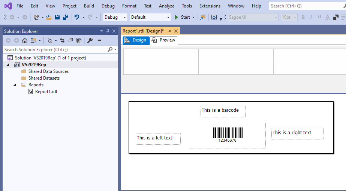Open Solution Explorer search options dropdown

click(x=115, y=50)
